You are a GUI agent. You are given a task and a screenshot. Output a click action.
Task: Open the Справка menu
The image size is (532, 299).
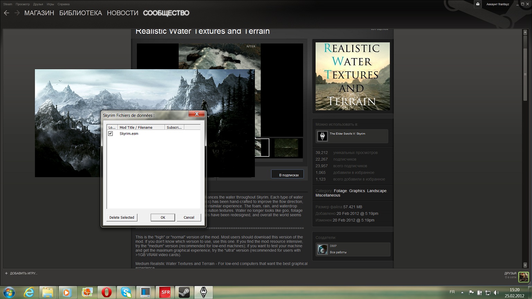(63, 4)
